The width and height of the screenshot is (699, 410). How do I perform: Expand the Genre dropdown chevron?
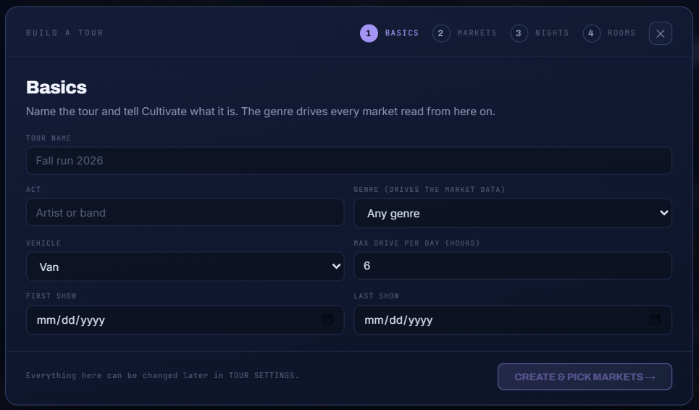click(x=664, y=213)
